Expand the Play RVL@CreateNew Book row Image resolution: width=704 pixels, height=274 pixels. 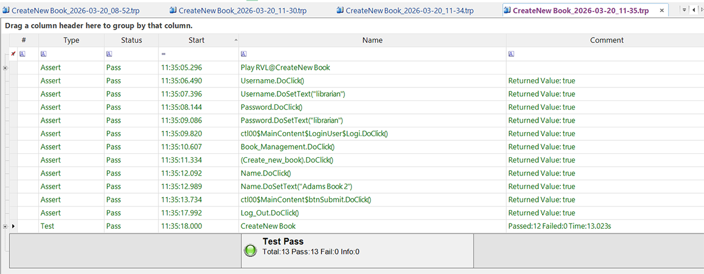(x=5, y=68)
